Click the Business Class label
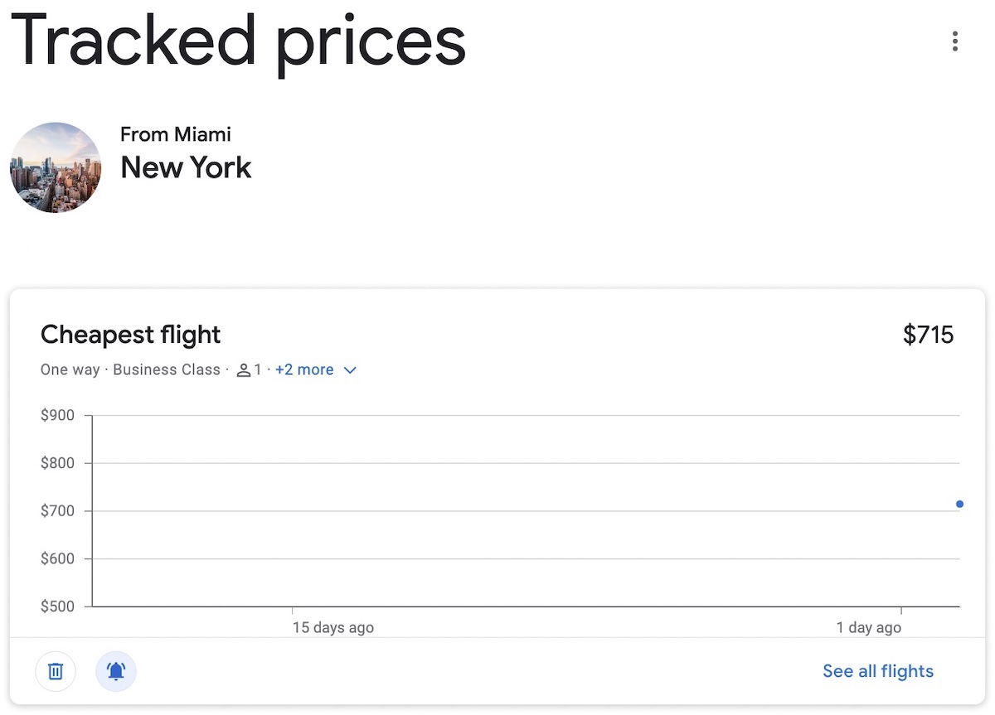Image resolution: width=995 pixels, height=715 pixels. point(167,370)
